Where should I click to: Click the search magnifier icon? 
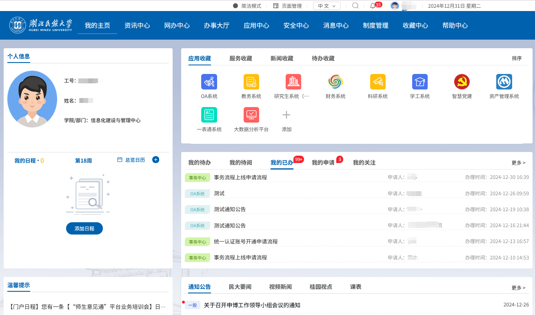(355, 6)
